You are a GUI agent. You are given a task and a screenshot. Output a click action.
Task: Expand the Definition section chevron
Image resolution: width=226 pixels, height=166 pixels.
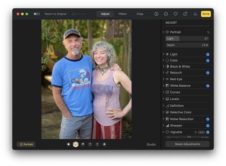[163, 105]
